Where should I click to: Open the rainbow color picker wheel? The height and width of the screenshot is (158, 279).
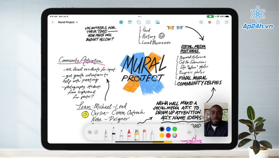pyautogui.click(x=175, y=136)
